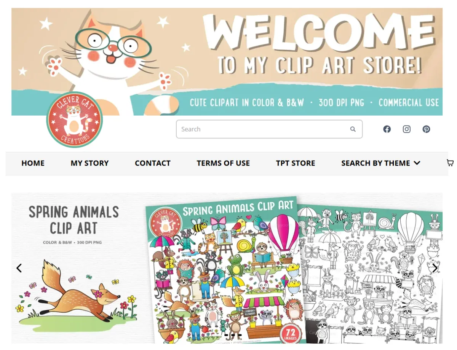Click the Clever Cat Creations round logo
Screen dimensions: 457x350
(x=75, y=120)
